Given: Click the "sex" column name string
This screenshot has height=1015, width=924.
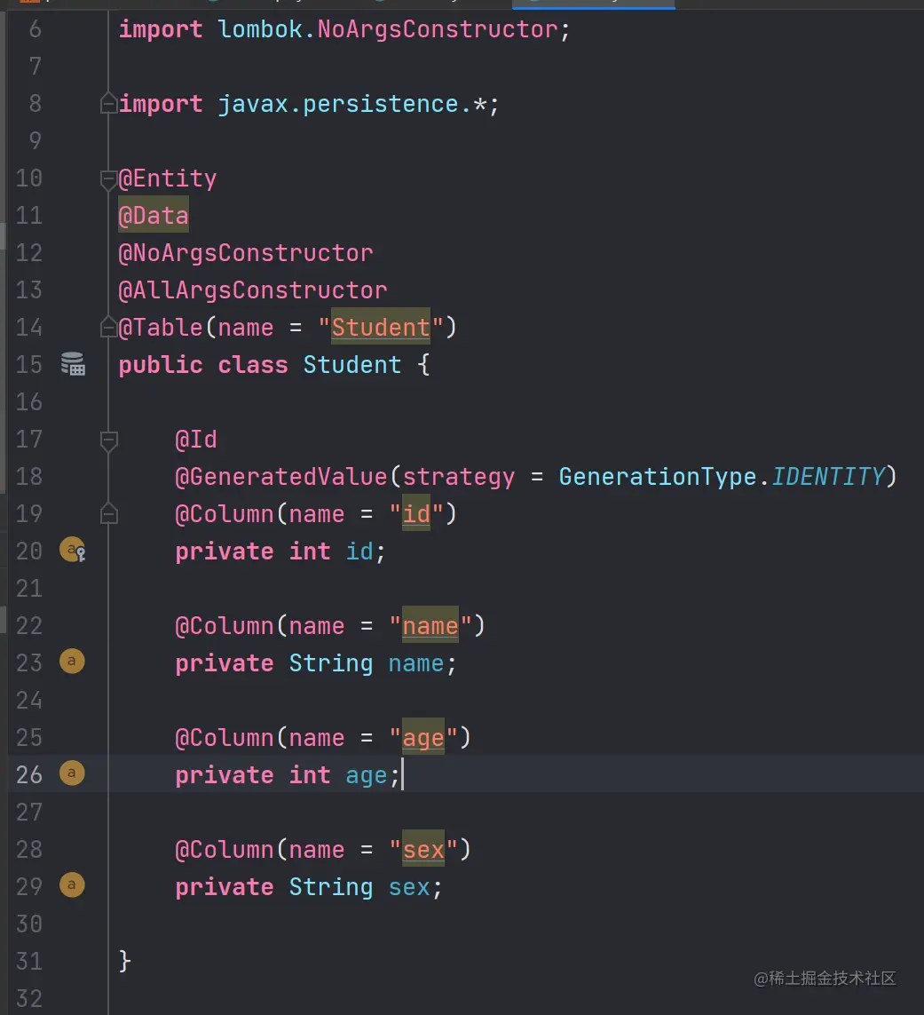Looking at the screenshot, I should (423, 850).
